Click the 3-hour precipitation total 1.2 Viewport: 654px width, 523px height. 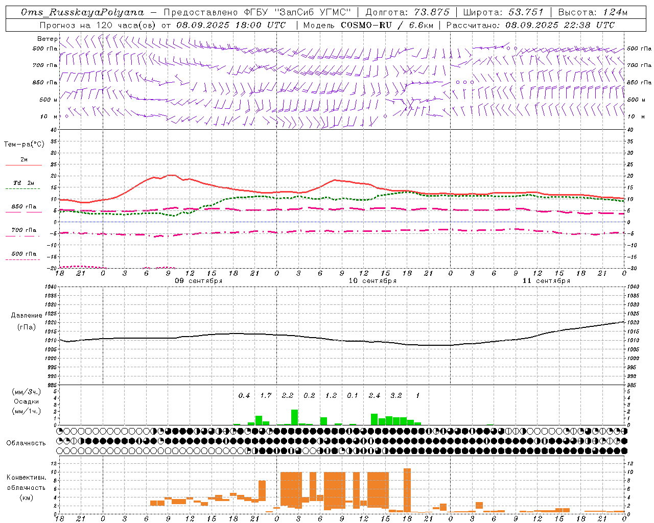pos(331,396)
